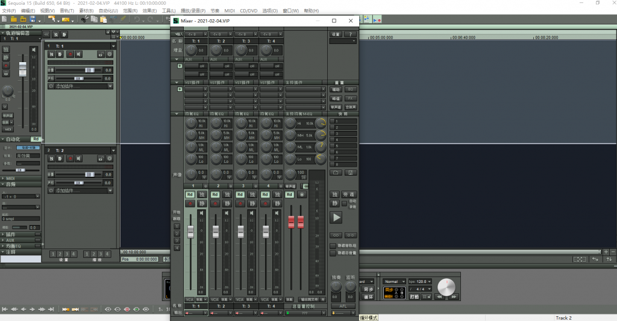This screenshot has width=617, height=321.
Task: Click the collapse double-arrow in track header bar
Action: pos(46,34)
